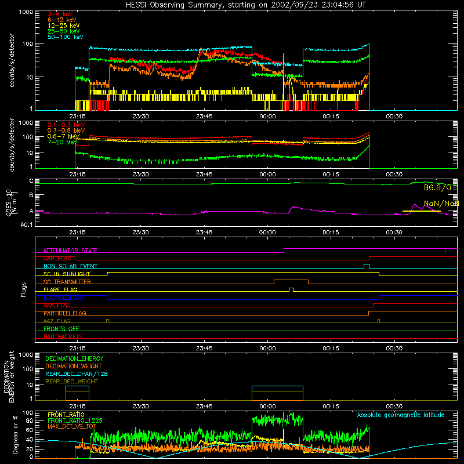This screenshot has width=464, height=464.
Task: Click the 0.8-7 MeV legend label
Action: 63,136
